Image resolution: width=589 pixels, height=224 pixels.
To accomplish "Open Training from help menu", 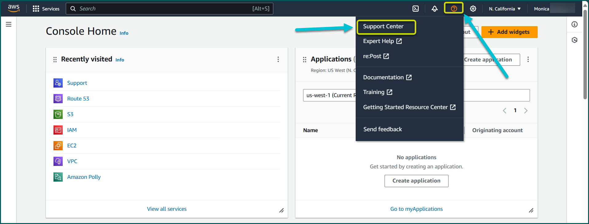I will [x=378, y=92].
